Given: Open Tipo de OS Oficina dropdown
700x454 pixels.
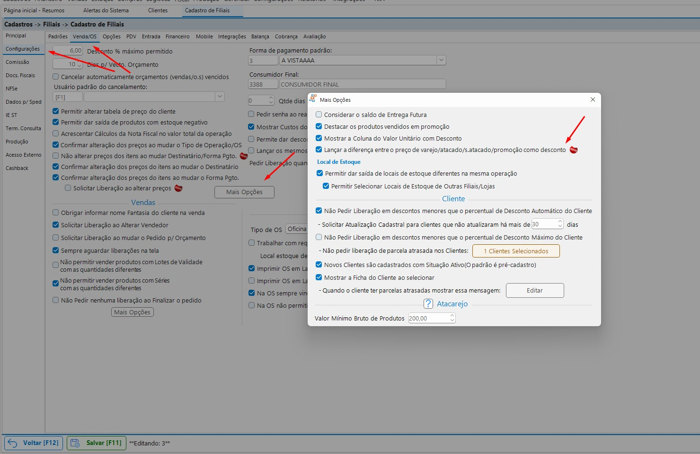Looking at the screenshot, I should [x=297, y=229].
